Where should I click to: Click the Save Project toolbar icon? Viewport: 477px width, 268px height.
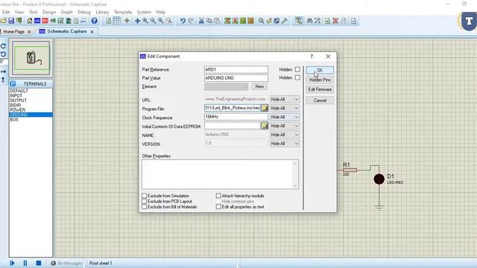click(11, 21)
